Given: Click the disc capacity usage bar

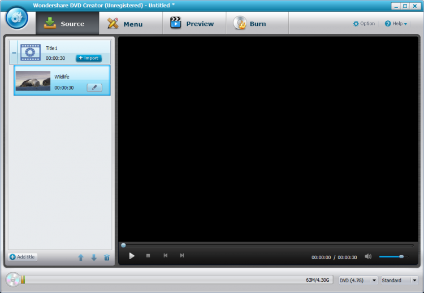Looking at the screenshot, I should pyautogui.click(x=177, y=280).
